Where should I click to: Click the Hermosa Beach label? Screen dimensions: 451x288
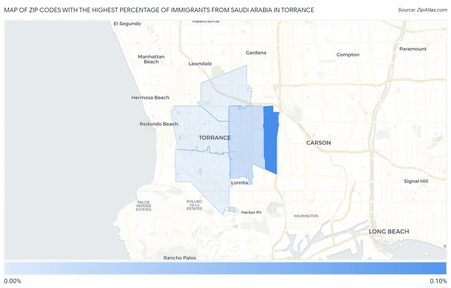pyautogui.click(x=150, y=98)
